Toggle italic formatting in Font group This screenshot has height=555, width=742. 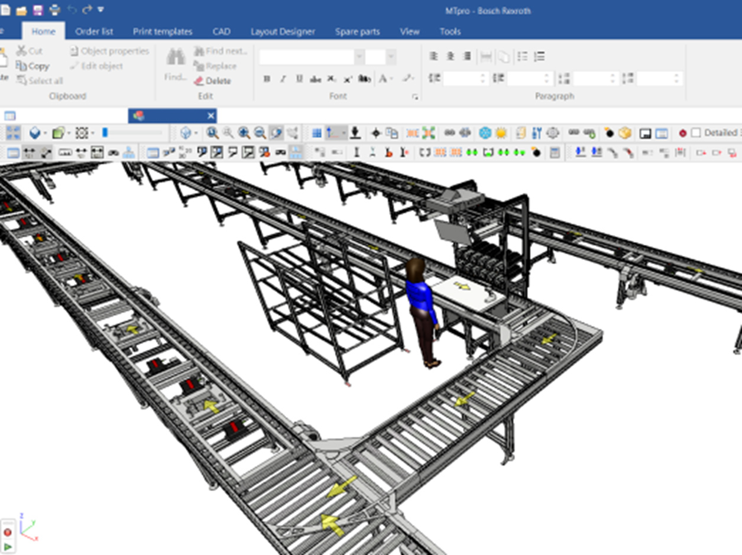click(283, 79)
